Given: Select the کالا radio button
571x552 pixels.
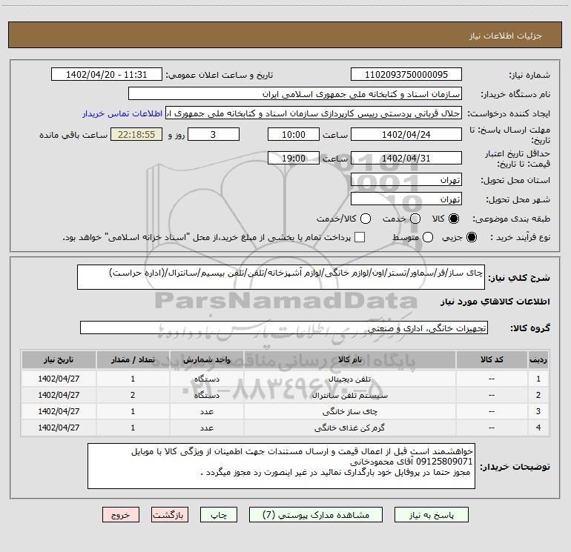Looking at the screenshot, I should click(x=454, y=219).
